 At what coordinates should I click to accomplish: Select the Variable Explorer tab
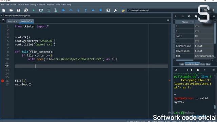tap(192, 64)
